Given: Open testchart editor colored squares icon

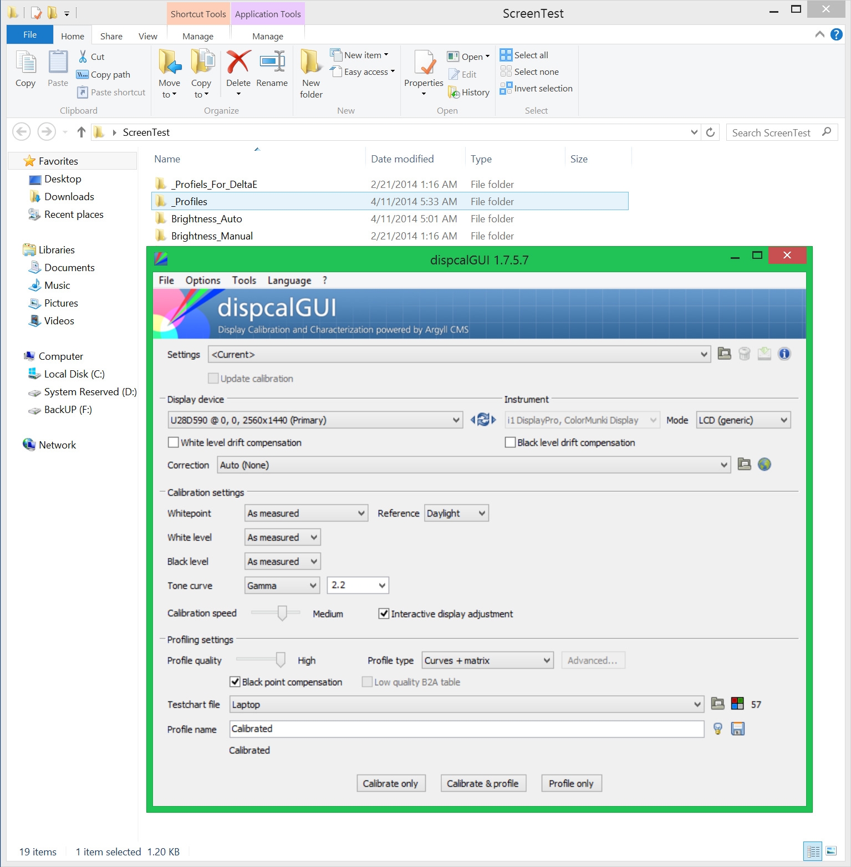Looking at the screenshot, I should tap(737, 704).
